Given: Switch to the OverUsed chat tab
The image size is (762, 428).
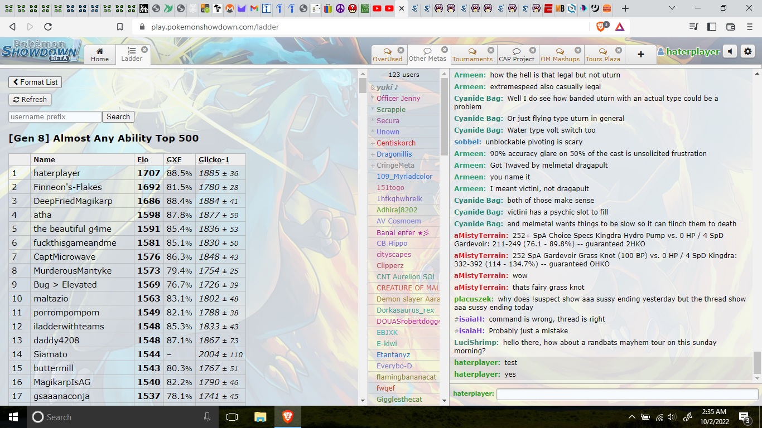Looking at the screenshot, I should point(387,55).
